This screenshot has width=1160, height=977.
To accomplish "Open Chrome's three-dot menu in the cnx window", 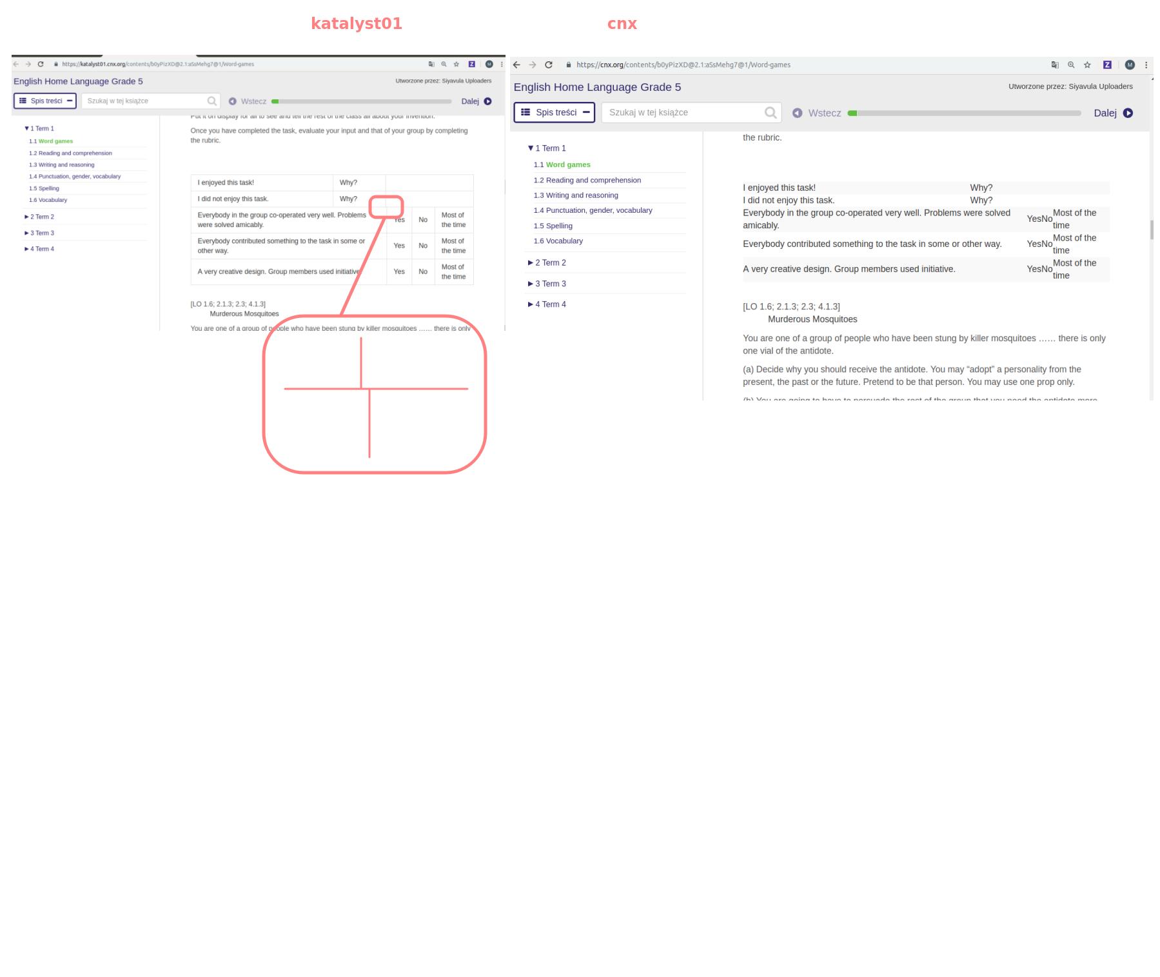I will pos(1147,64).
